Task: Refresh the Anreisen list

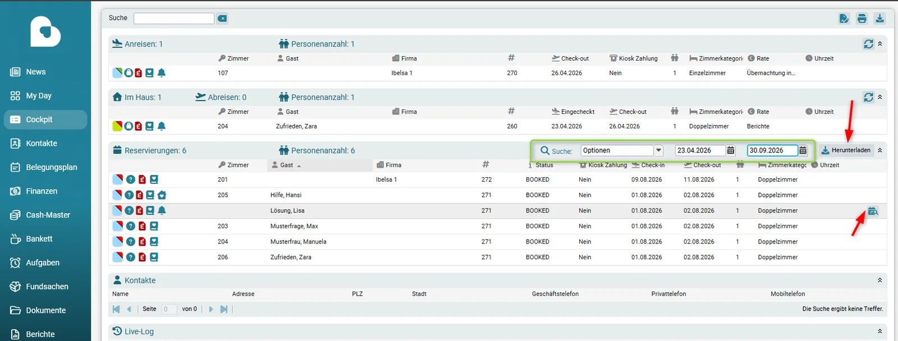Action: click(x=868, y=44)
